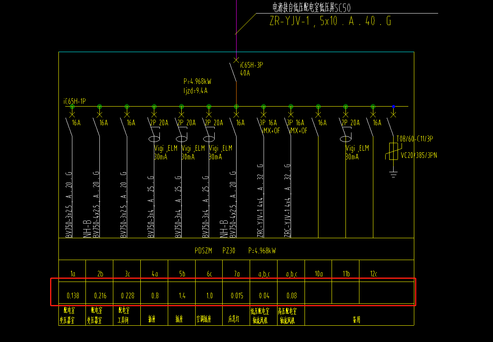This screenshot has width=493, height=342.
Task: Click the "配电室 工具间" circuit description
Action: pyautogui.click(x=124, y=315)
